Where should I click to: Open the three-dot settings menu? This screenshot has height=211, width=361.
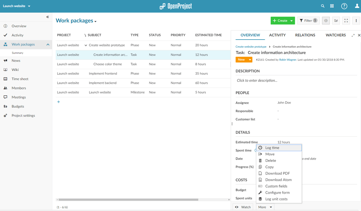(356, 21)
